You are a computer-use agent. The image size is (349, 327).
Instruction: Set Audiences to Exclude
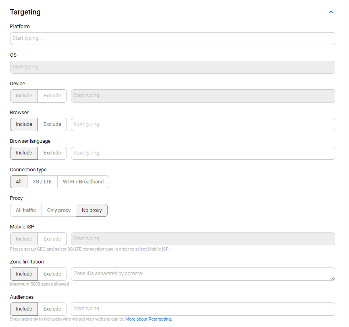pos(52,309)
